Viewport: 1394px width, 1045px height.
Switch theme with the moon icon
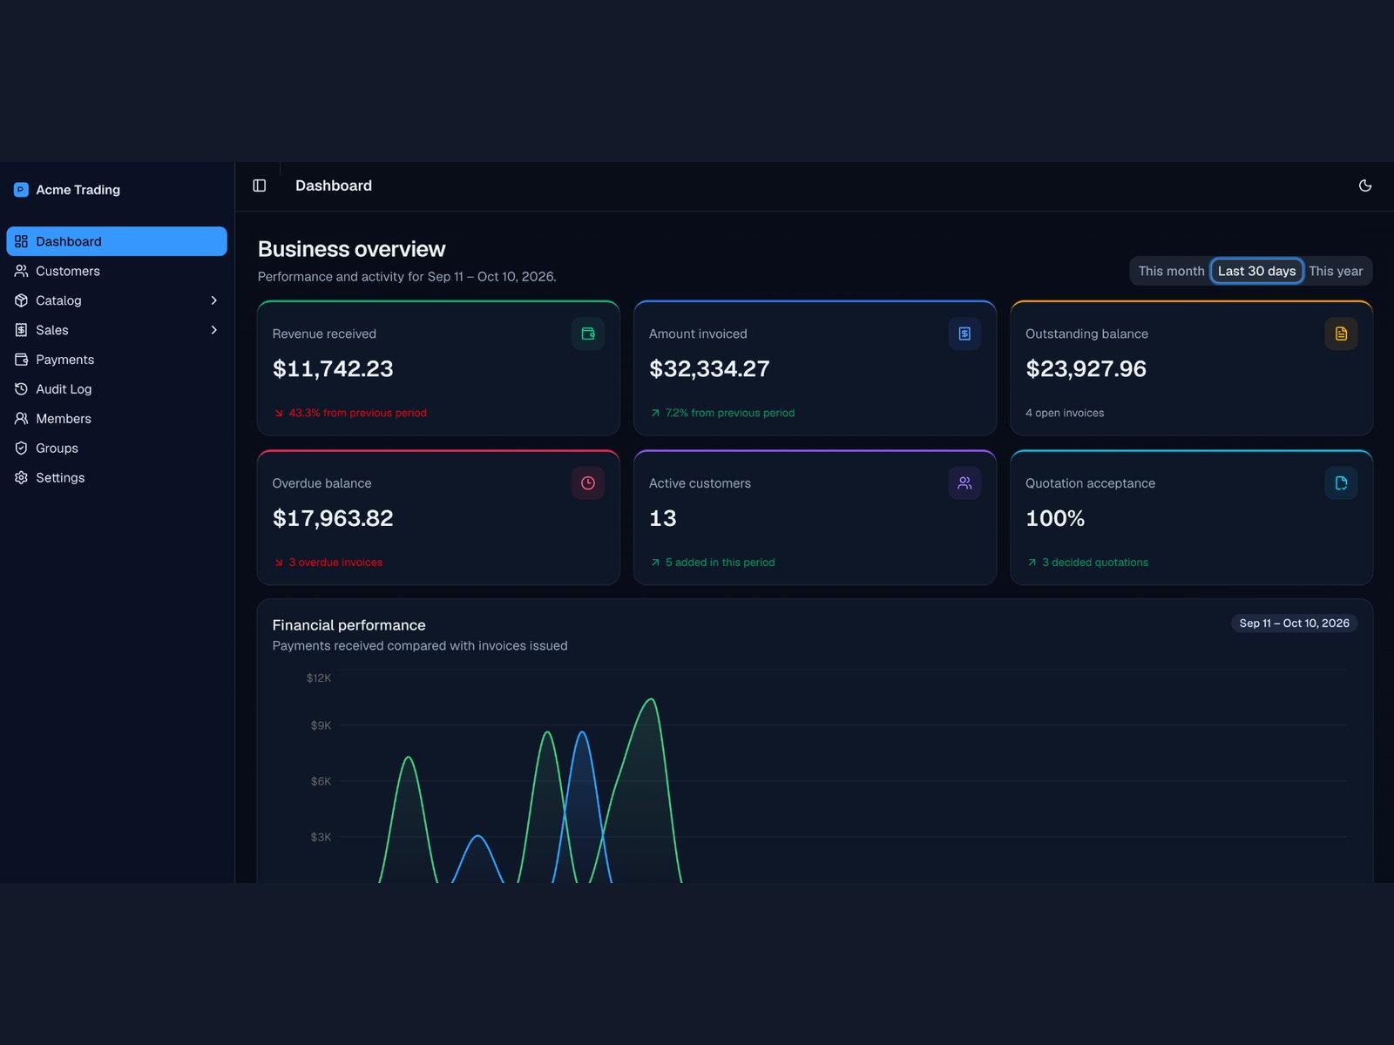pyautogui.click(x=1365, y=185)
